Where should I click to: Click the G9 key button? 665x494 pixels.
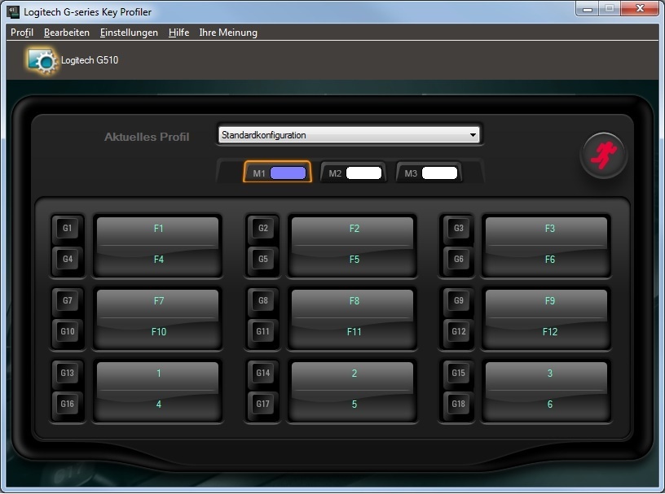pos(459,301)
